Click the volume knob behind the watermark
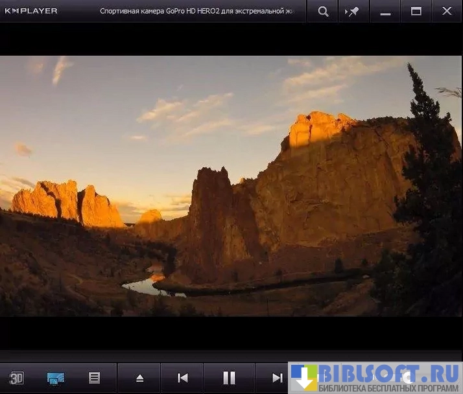The width and height of the screenshot is (463, 394). pyautogui.click(x=407, y=377)
